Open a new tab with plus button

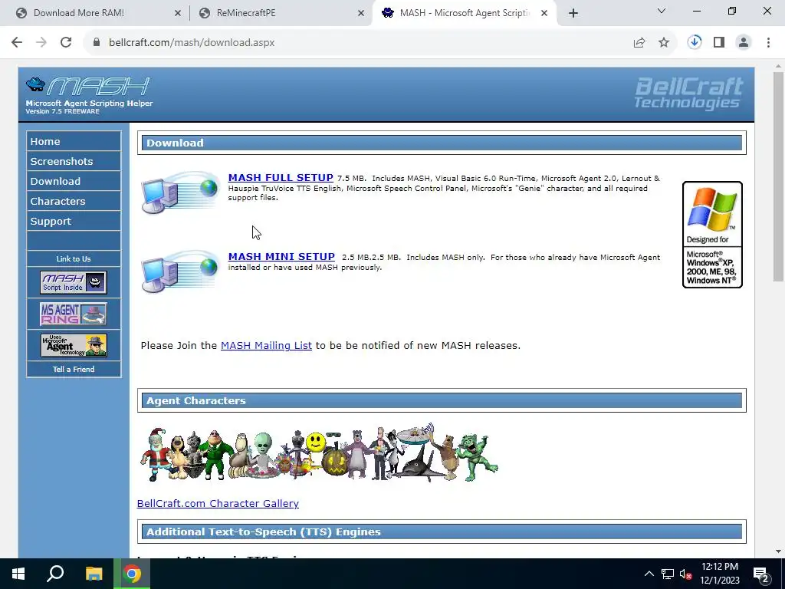tap(573, 14)
